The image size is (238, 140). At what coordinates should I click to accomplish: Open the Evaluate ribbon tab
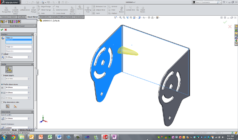pos(54,17)
